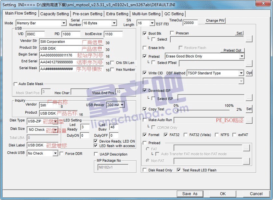Image resolution: width=273 pixels, height=200 pixels.
Task: Tick the FAT32 (Vista) checkbox
Action: click(x=186, y=135)
